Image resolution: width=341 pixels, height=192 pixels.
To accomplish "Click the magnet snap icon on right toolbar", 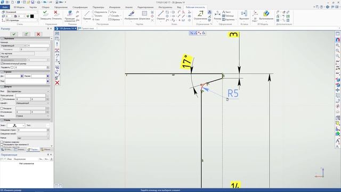I will [337, 40].
